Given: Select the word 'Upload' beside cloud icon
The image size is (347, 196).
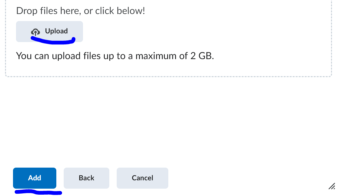Looking at the screenshot, I should click(56, 31).
